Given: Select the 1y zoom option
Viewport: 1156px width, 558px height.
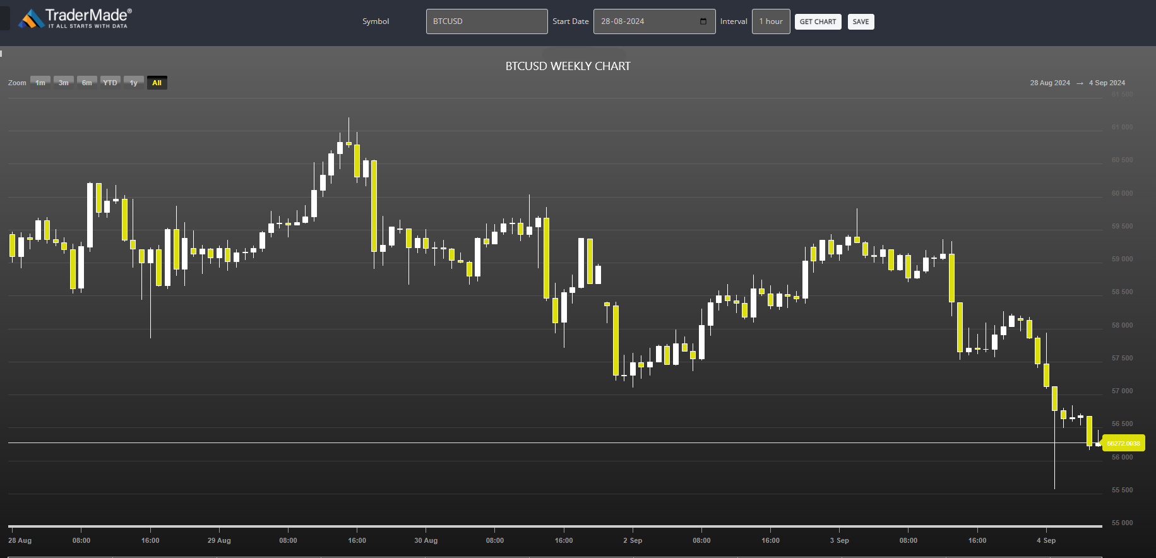Looking at the screenshot, I should (134, 83).
